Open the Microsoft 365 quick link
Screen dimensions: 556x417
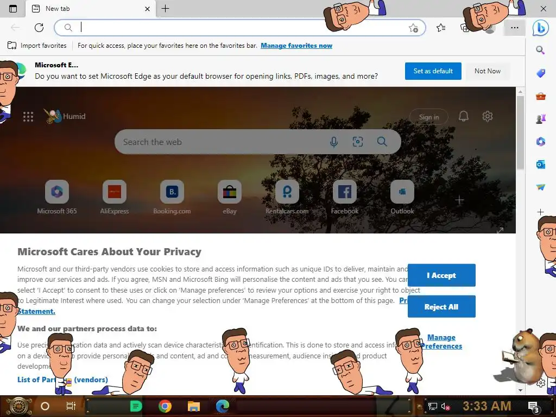(x=56, y=198)
